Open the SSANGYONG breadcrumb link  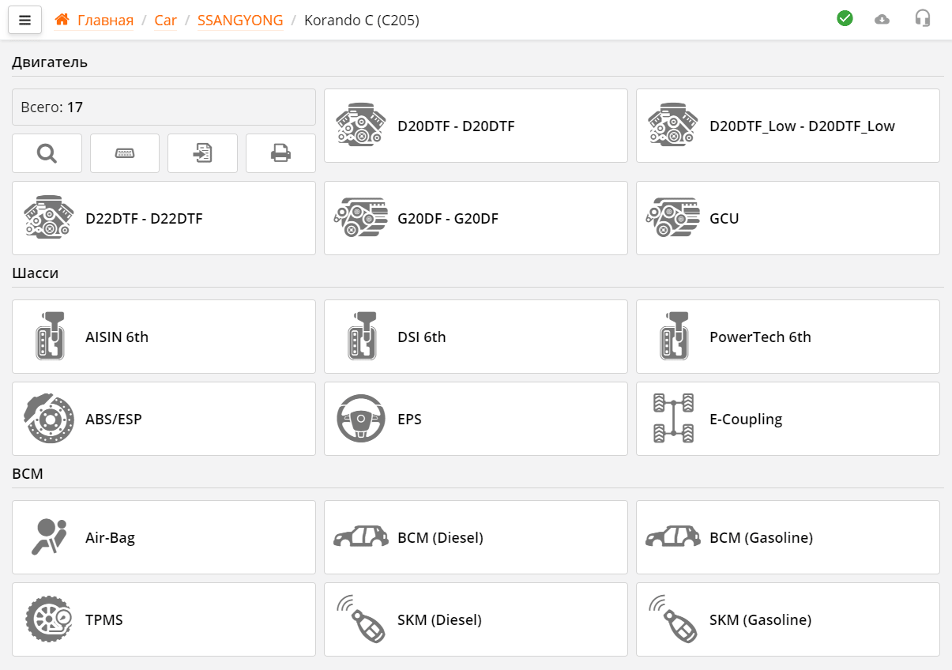[240, 21]
